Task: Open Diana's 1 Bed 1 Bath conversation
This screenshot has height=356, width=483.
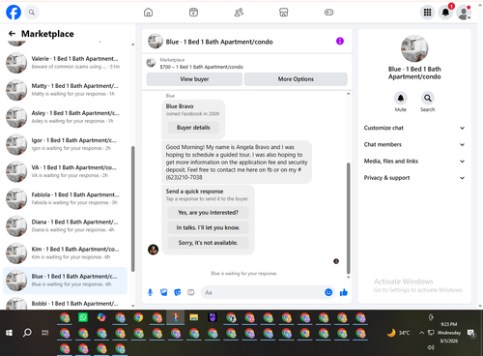Action: pyautogui.click(x=66, y=225)
